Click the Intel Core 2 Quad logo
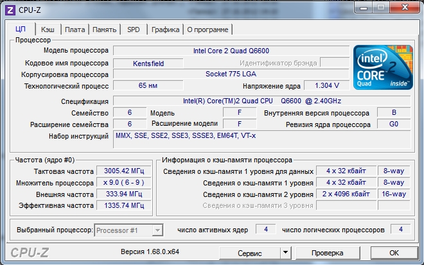The width and height of the screenshot is (424, 265). point(383,67)
